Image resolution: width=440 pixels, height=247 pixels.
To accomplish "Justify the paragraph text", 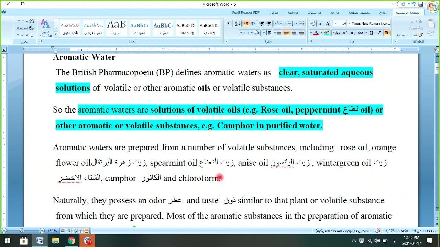I will pyautogui.click(x=279, y=33).
